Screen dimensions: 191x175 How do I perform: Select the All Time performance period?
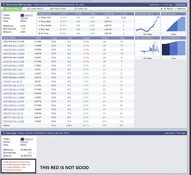pyautogui.click(x=43, y=34)
